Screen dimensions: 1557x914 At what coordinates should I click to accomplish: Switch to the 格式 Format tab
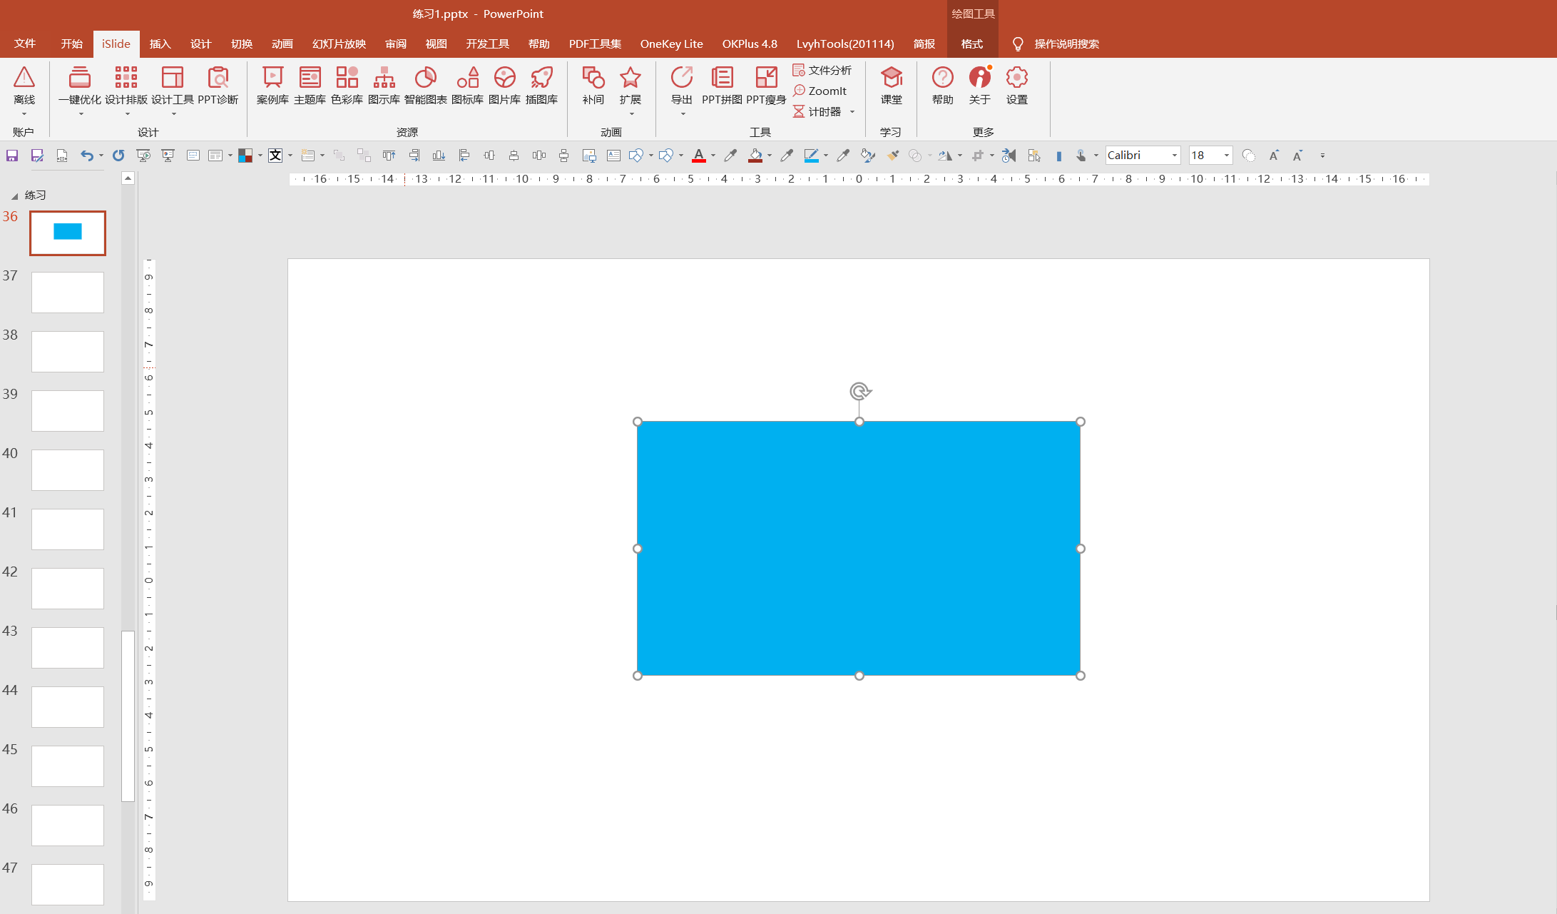point(971,44)
